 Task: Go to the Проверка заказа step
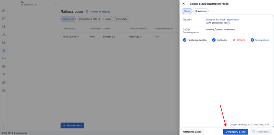(195, 40)
